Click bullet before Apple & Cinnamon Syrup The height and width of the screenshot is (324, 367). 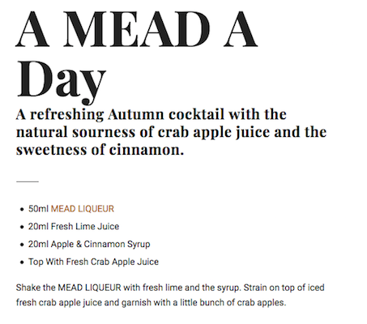point(22,245)
